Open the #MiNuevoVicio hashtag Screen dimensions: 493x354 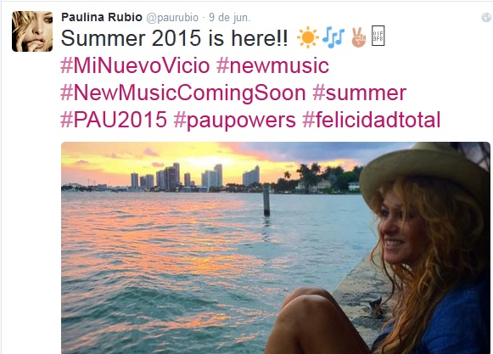(x=135, y=65)
